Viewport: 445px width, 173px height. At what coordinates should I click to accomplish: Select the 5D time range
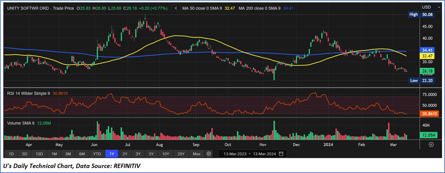25,154
